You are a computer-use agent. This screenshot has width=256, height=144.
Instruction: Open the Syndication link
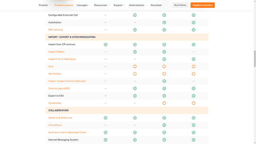pyautogui.click(x=55, y=103)
